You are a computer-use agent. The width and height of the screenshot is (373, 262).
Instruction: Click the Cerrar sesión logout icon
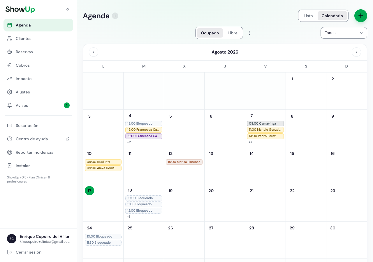[10, 252]
